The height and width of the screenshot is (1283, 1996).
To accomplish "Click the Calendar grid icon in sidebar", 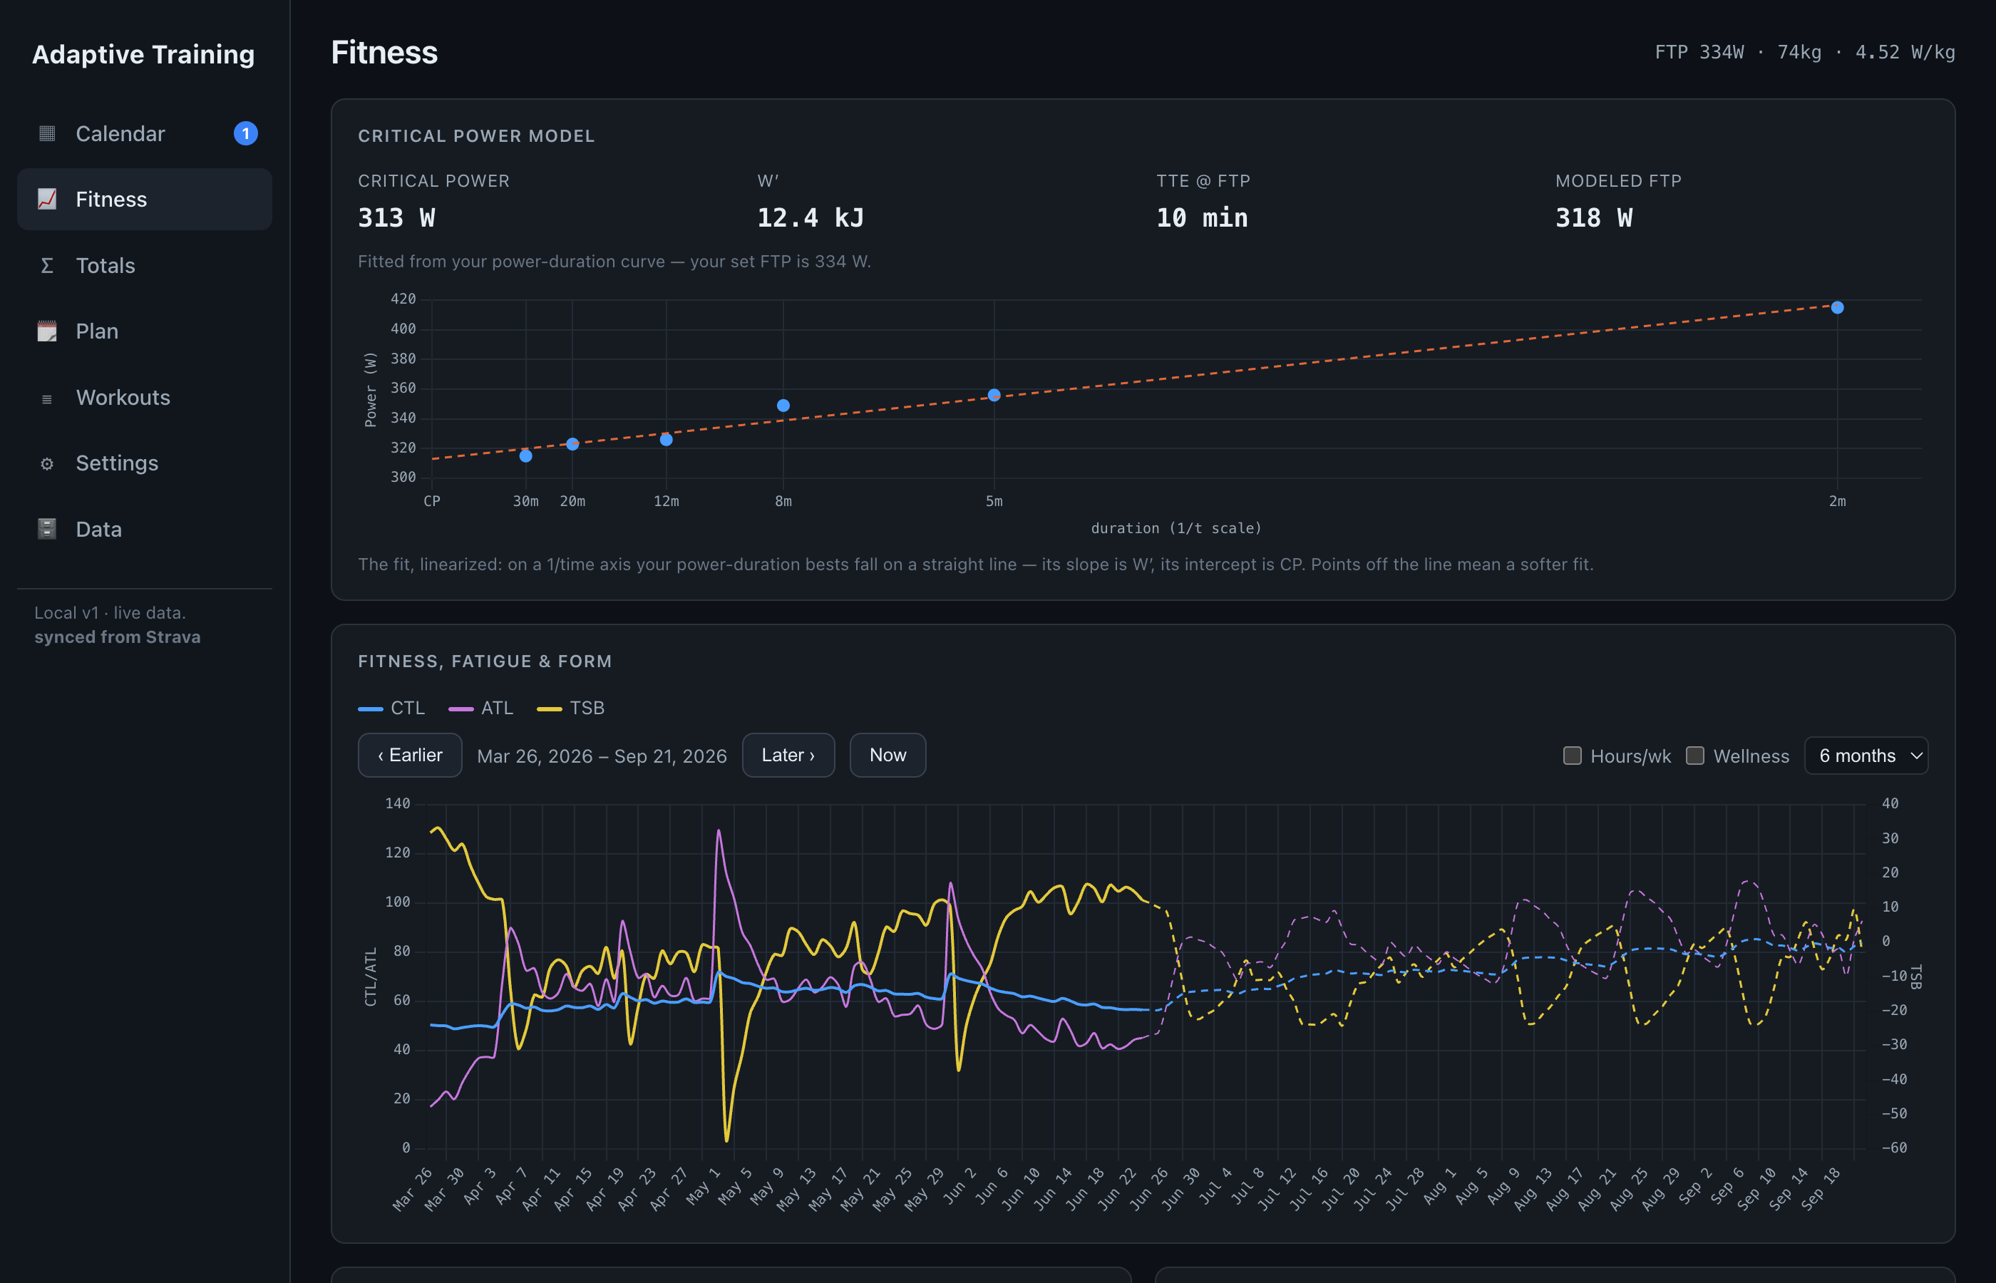I will (x=46, y=133).
